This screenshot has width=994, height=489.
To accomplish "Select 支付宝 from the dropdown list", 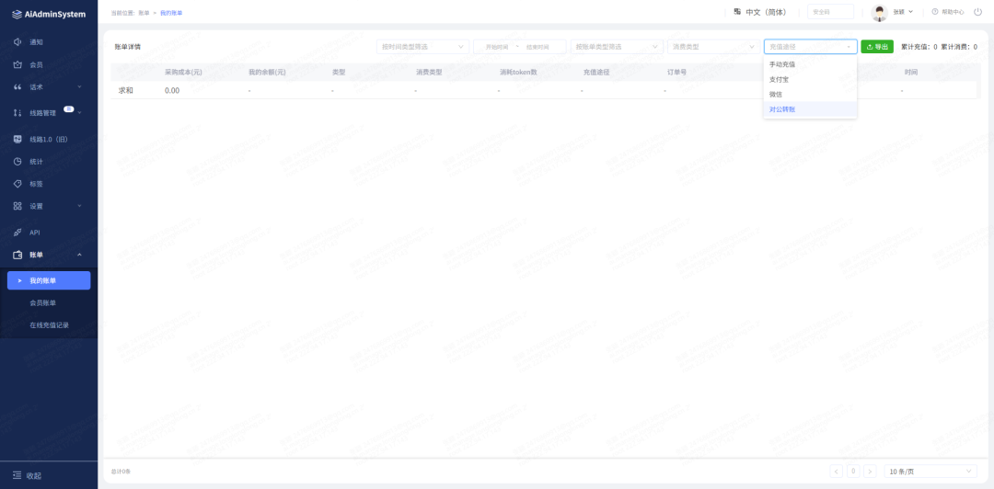I will pos(779,79).
